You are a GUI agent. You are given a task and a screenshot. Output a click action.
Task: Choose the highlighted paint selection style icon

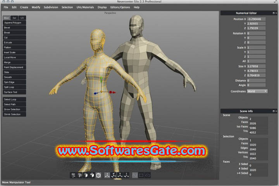coord(135,175)
